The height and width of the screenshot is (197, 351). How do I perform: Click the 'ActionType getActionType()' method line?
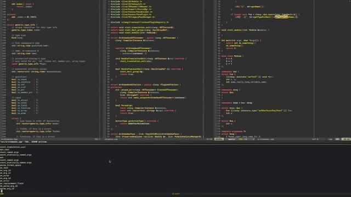[137, 121]
